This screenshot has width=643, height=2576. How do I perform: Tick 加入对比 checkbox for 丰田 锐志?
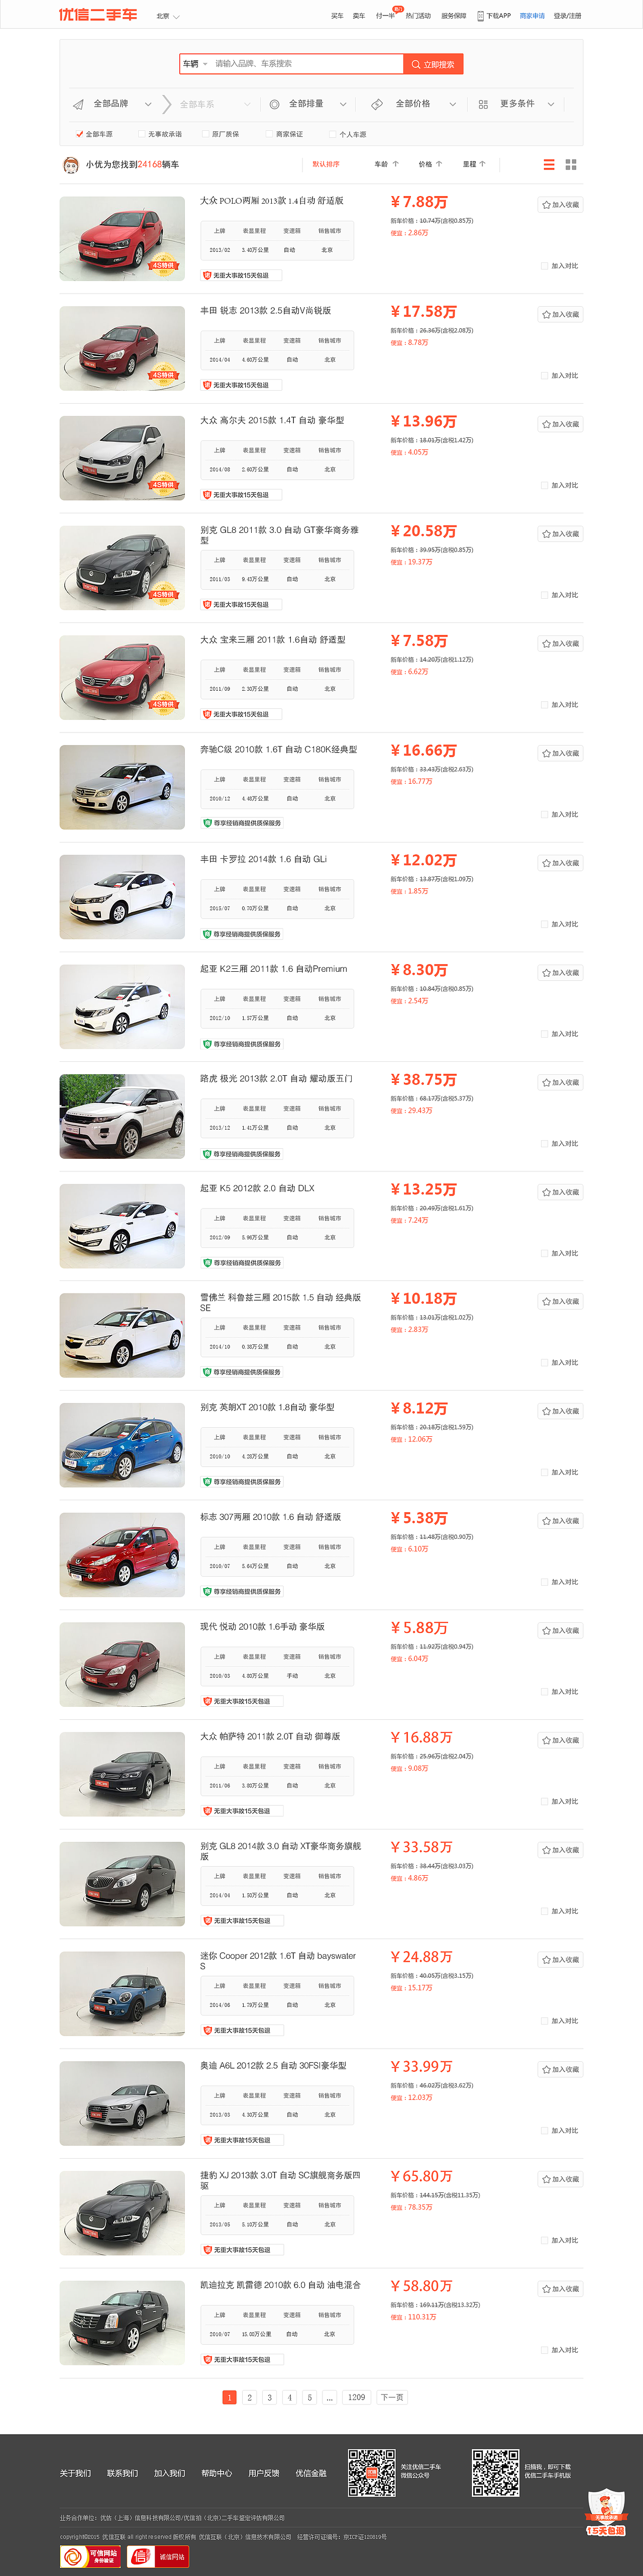pos(547,376)
